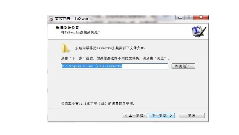Click the 选择安装位置 heading
Viewport: 239px width, 135px height.
click(x=67, y=28)
